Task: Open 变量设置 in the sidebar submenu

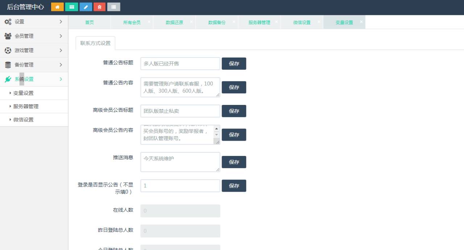Action: click(x=34, y=93)
